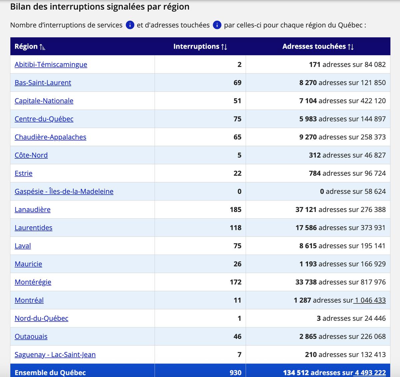
Task: Open Saguenay - Lac-Saint-Jean link
Action: click(55, 355)
